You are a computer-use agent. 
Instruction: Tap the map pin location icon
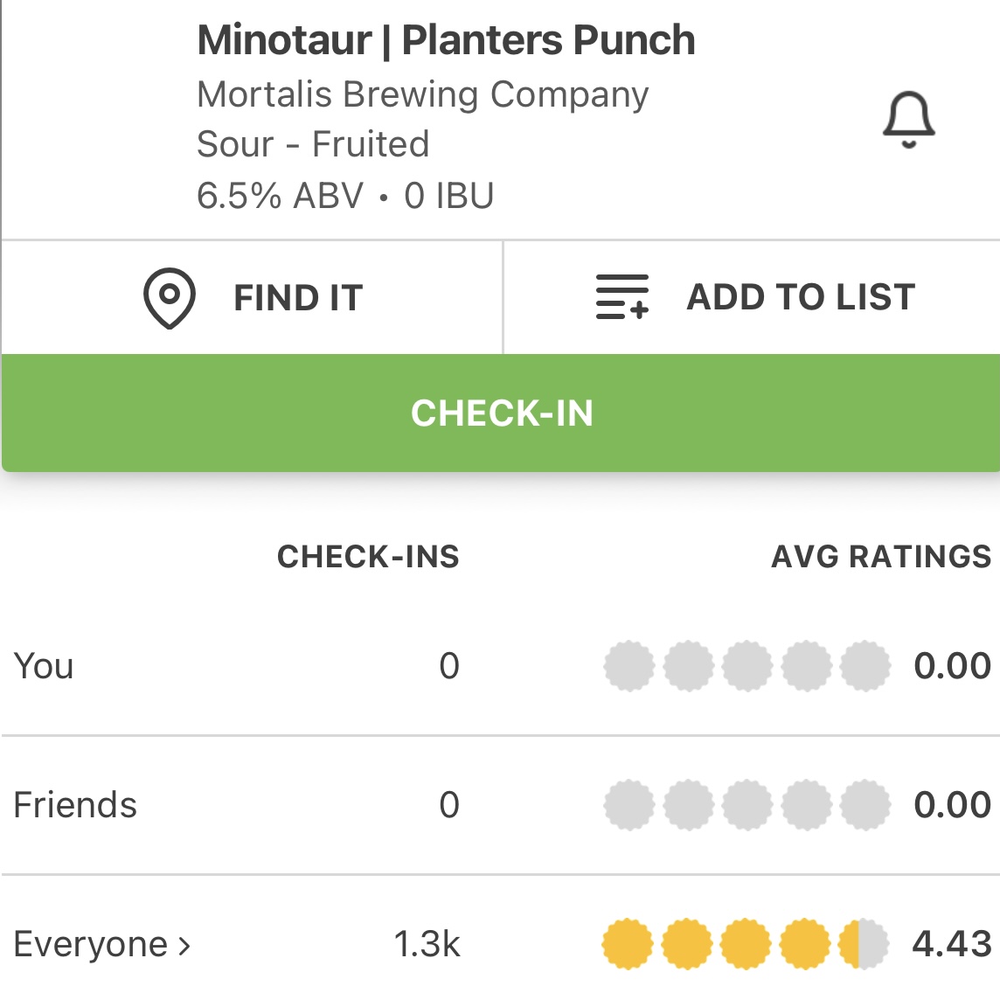169,298
